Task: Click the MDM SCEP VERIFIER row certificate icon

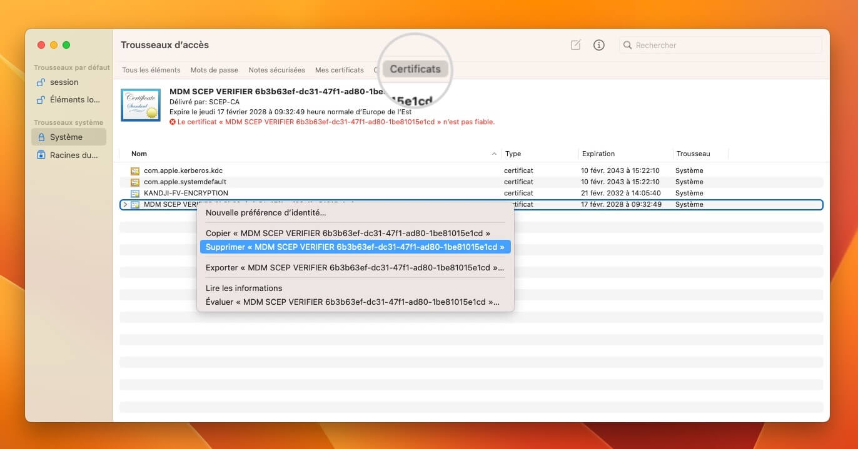Action: tap(135, 204)
